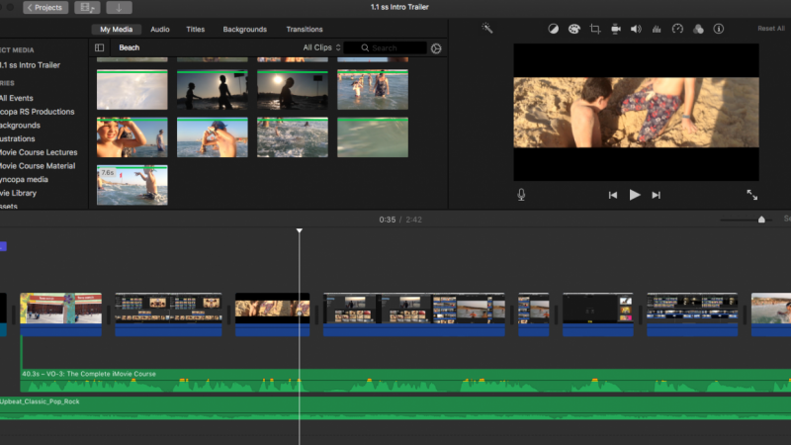Viewport: 791px width, 445px height.
Task: Select the splashing waves clip
Action: pyautogui.click(x=293, y=137)
